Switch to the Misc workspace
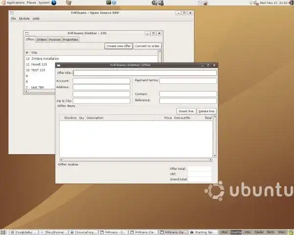The width and height of the screenshot is (294, 235). click(x=282, y=232)
